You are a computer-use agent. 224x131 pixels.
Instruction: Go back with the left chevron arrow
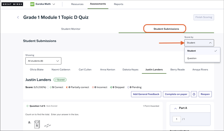click(18, 17)
